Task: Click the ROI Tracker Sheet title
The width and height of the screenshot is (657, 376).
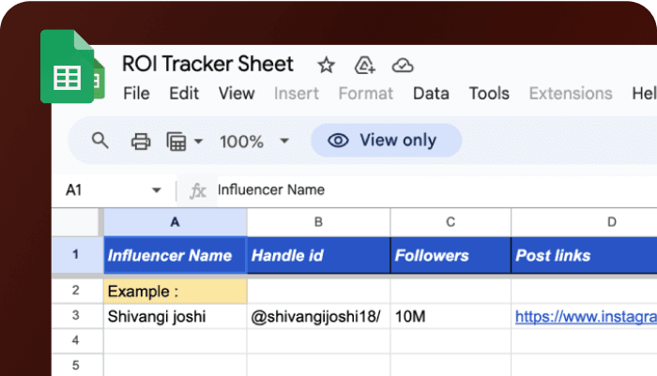Action: pos(207,64)
